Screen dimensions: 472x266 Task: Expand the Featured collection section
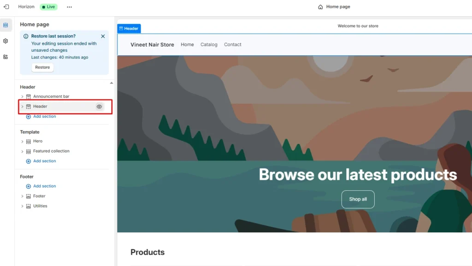(x=22, y=151)
